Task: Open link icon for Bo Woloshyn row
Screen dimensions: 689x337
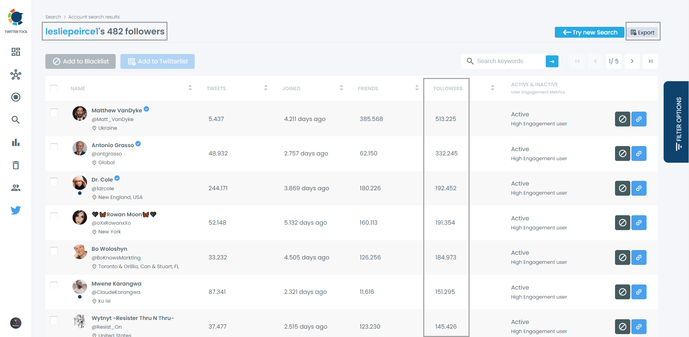Action: coord(639,257)
